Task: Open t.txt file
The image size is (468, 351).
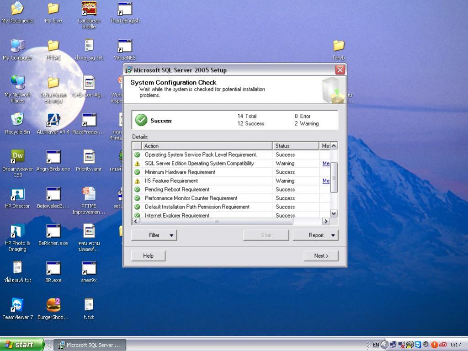Action: coord(89,309)
